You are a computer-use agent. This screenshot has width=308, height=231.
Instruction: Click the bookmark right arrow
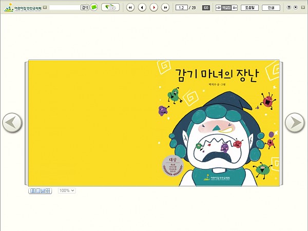point(235,8)
